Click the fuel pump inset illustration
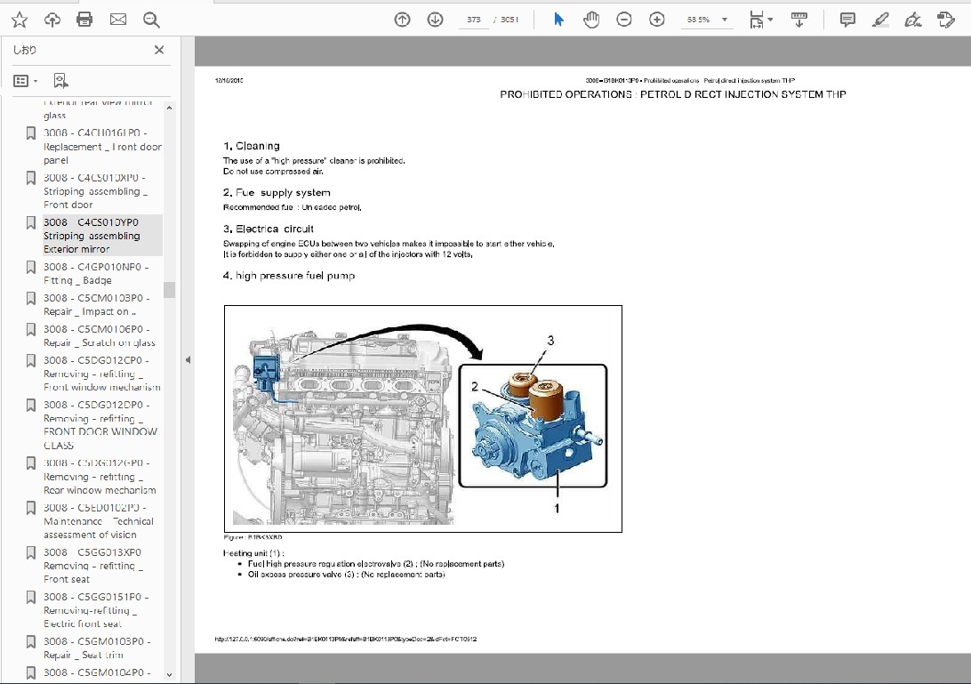The width and height of the screenshot is (971, 684). [533, 426]
